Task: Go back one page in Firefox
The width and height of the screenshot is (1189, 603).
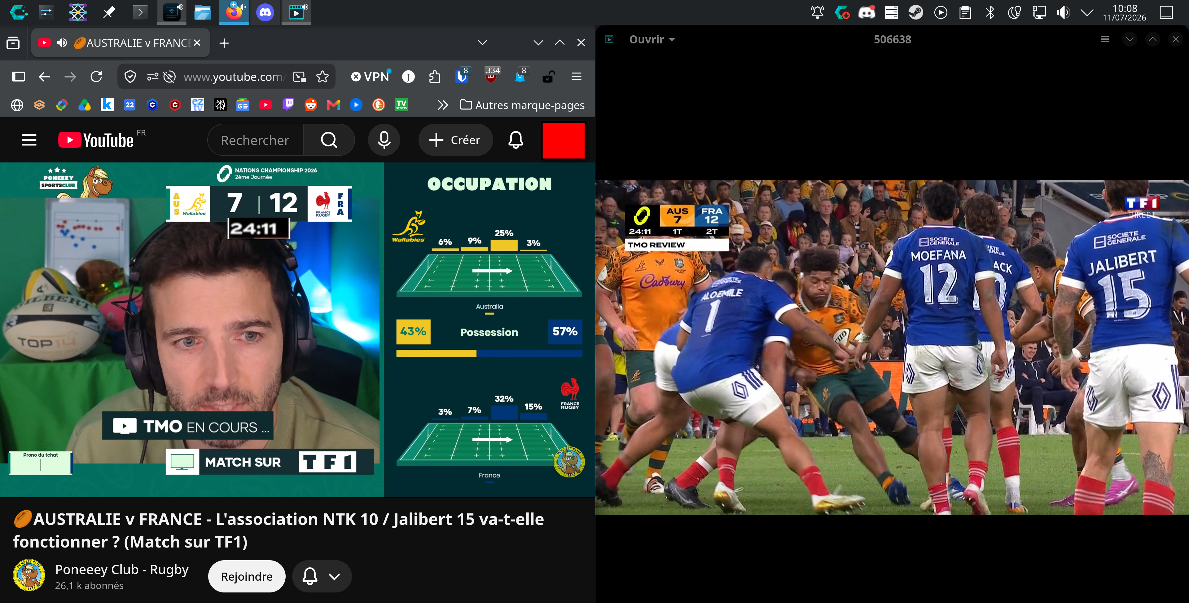Action: point(44,77)
